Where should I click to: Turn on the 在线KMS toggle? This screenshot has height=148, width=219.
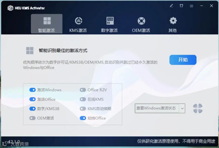coord(83,99)
